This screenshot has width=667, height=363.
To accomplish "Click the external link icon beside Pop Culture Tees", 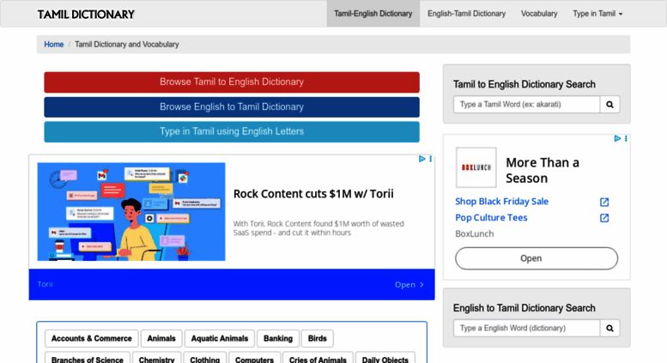I will [603, 218].
